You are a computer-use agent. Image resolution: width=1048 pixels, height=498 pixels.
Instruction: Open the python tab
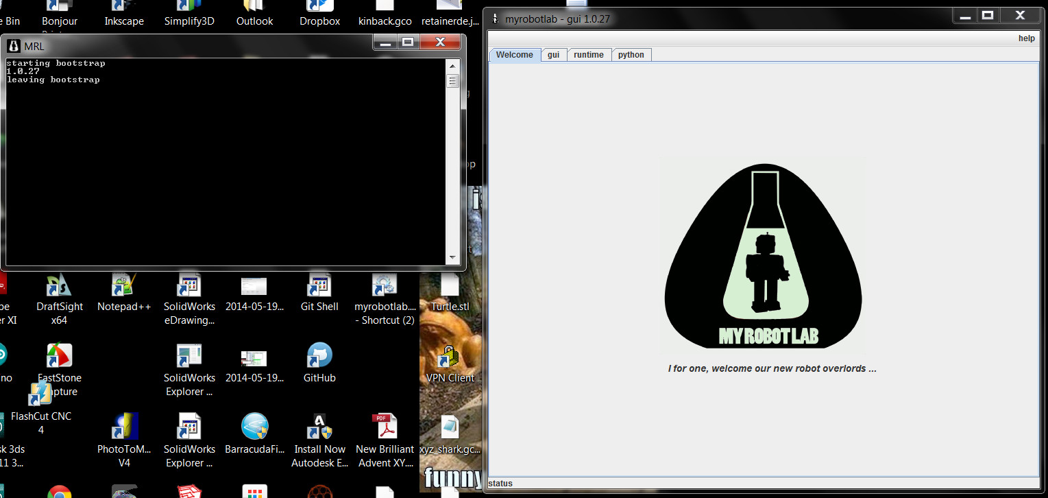pyautogui.click(x=631, y=55)
